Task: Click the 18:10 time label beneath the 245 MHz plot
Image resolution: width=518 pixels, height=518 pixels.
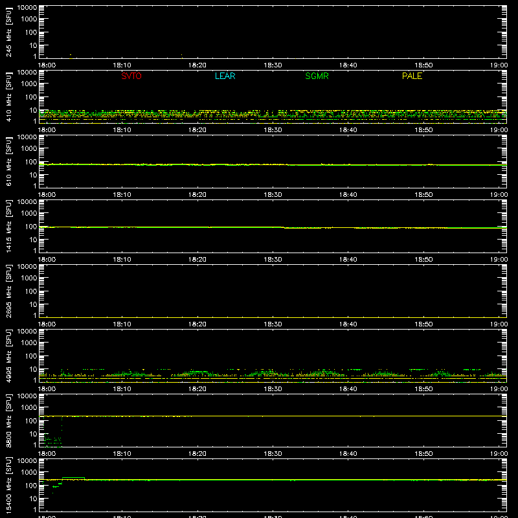Action: (122, 65)
